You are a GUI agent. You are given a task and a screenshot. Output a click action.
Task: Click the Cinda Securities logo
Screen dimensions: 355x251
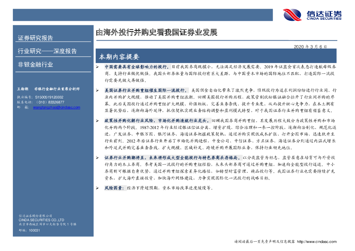[312, 15]
